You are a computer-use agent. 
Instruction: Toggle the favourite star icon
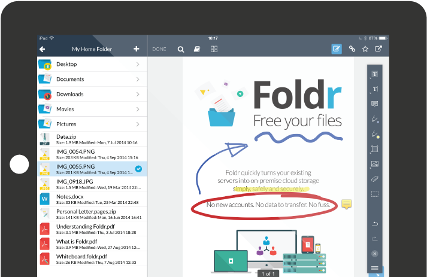click(365, 49)
